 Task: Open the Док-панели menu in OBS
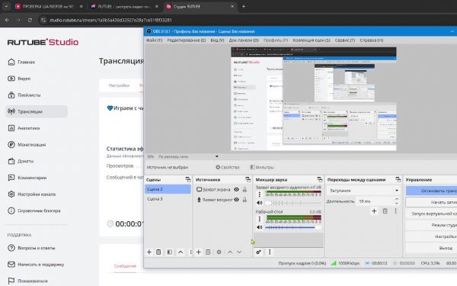click(x=244, y=40)
